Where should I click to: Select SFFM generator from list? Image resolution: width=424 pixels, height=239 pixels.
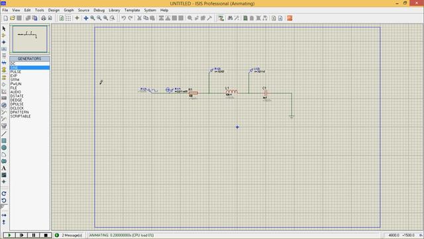pos(30,80)
